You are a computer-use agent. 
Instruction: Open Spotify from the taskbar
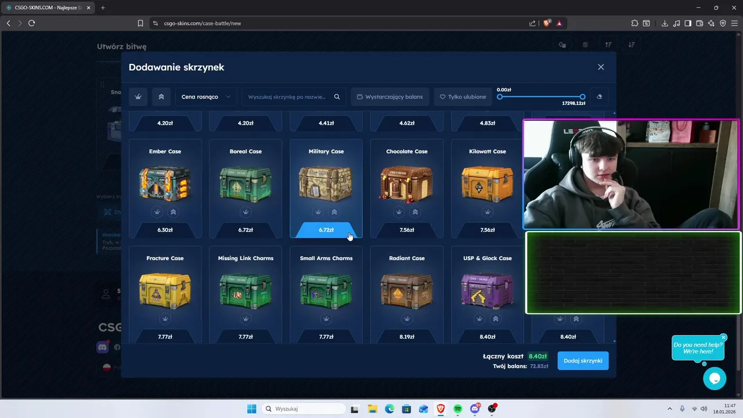click(x=457, y=409)
